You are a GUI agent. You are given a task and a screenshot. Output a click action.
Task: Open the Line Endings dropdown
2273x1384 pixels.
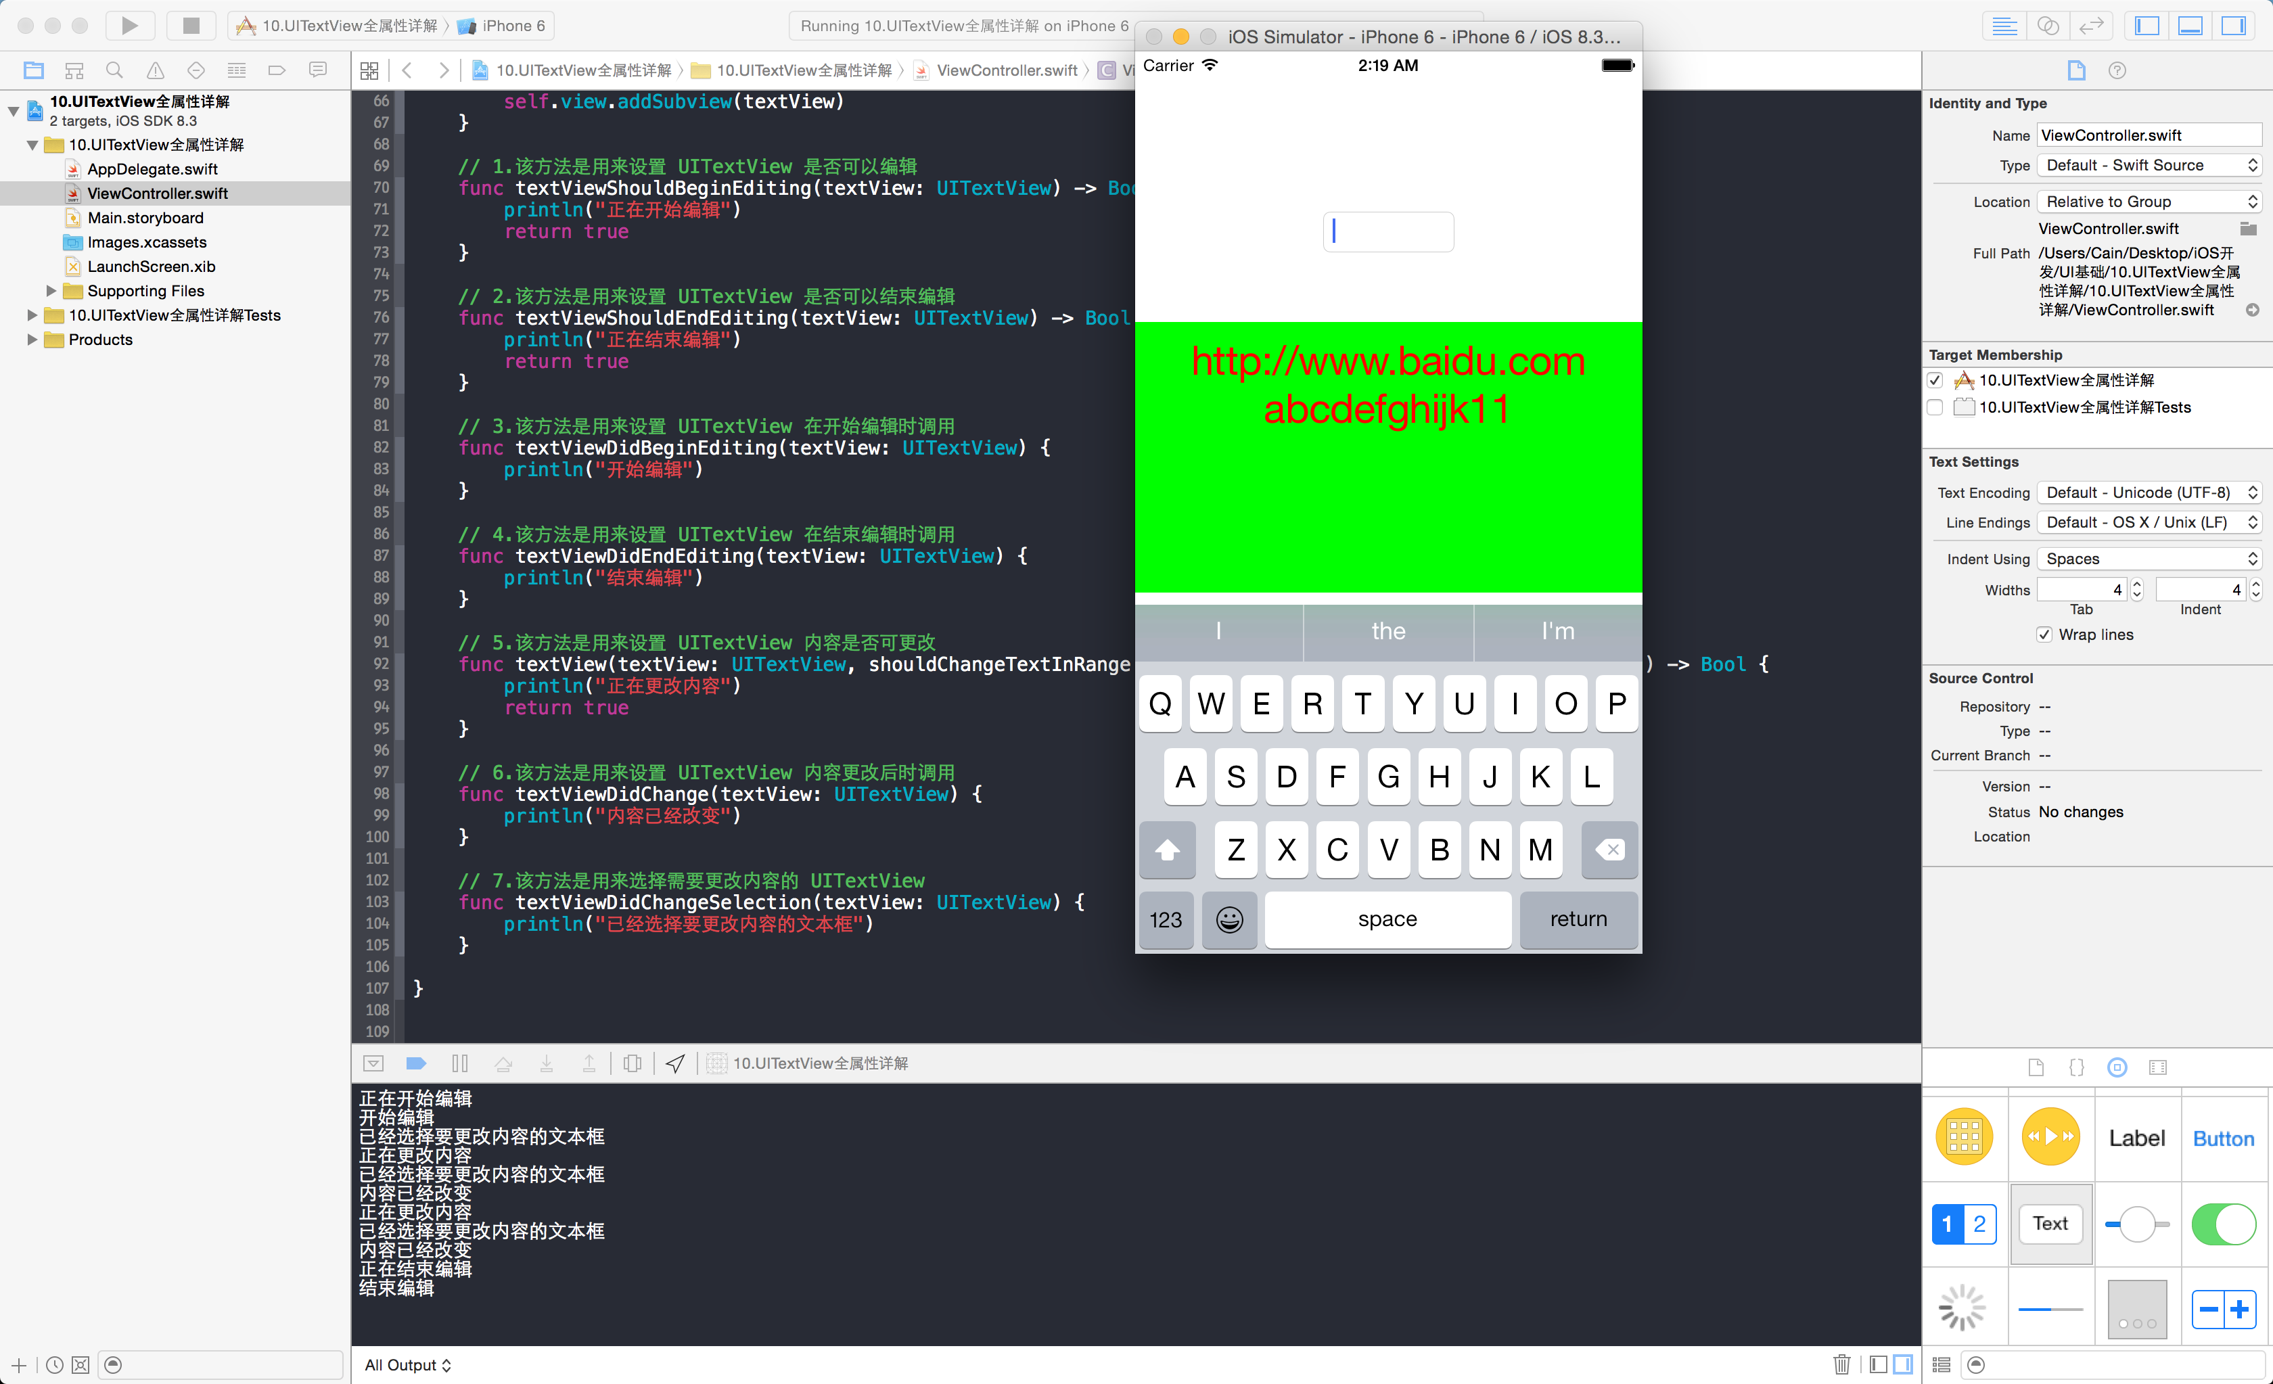point(2149,522)
